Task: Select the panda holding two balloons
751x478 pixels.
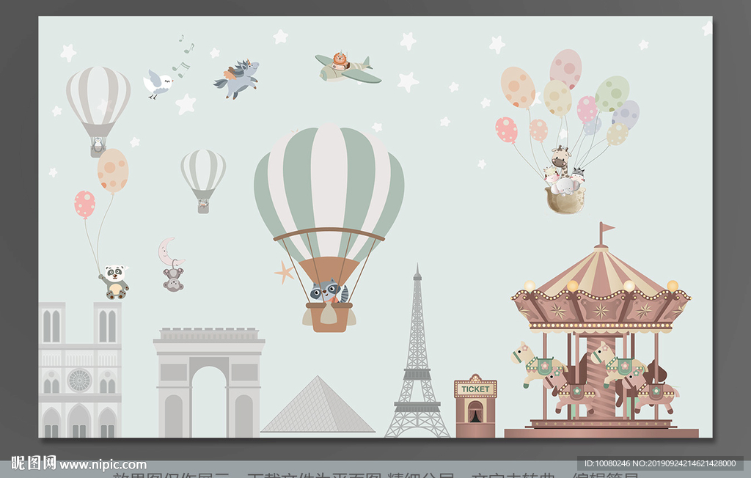Action: coord(114,282)
